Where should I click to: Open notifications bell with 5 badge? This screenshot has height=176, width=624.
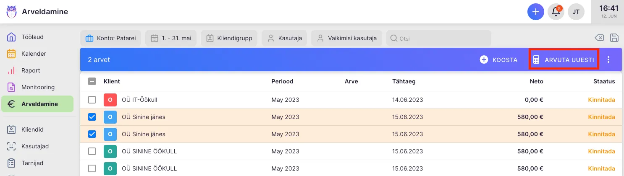point(556,12)
